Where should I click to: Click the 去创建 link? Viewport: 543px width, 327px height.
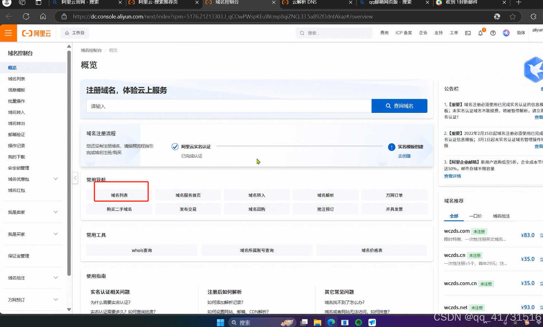404,156
